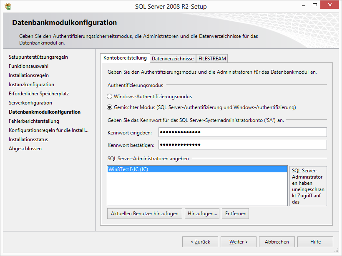Click Funktionsauswahl step in sidebar
Screen dimensions: 342x256
point(29,66)
